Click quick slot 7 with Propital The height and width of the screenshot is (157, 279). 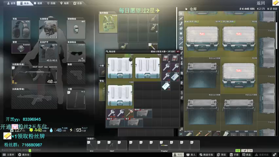point(164,145)
